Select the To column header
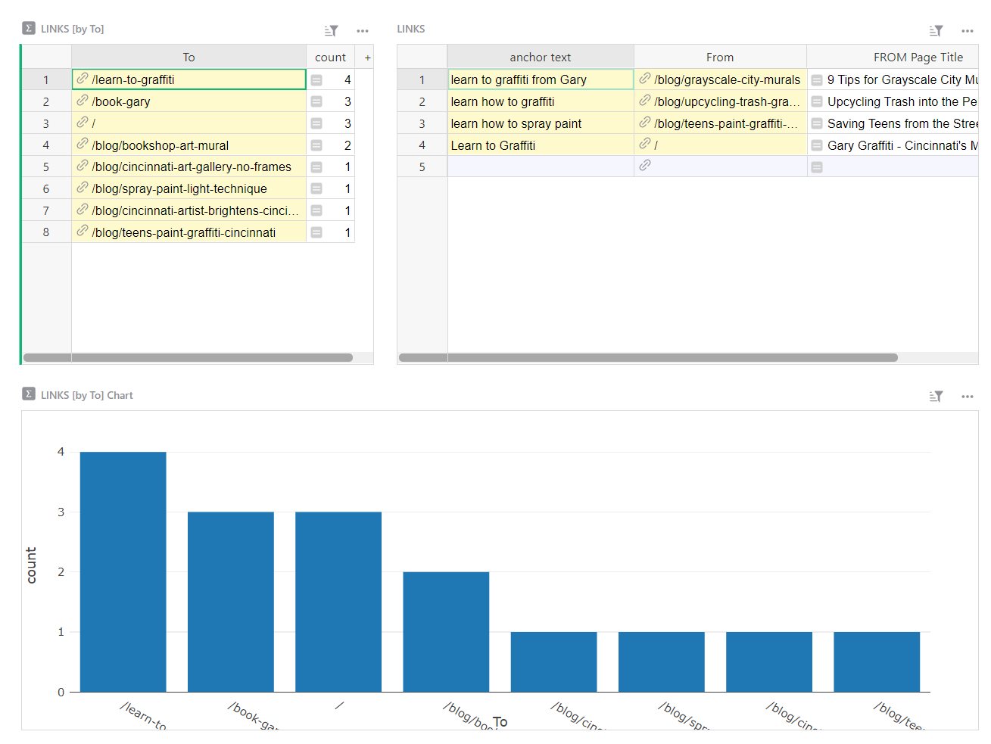991x744 pixels. coord(189,56)
